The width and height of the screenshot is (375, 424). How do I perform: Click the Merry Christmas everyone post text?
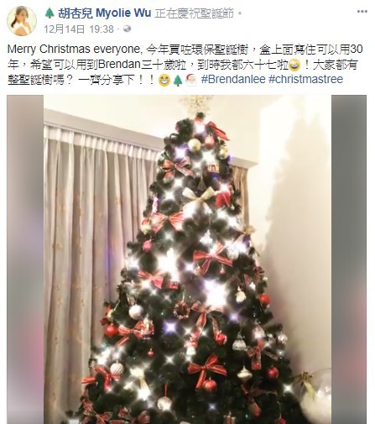pyautogui.click(x=73, y=50)
